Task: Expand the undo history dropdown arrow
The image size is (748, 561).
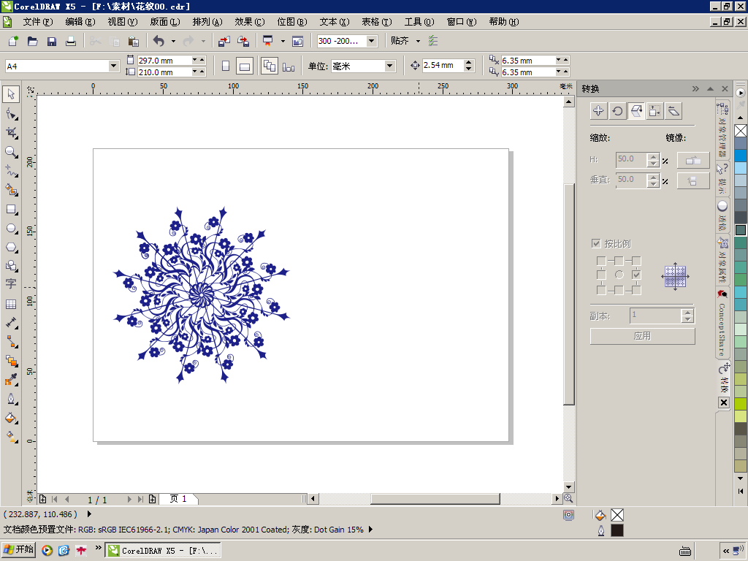Action: pyautogui.click(x=173, y=41)
